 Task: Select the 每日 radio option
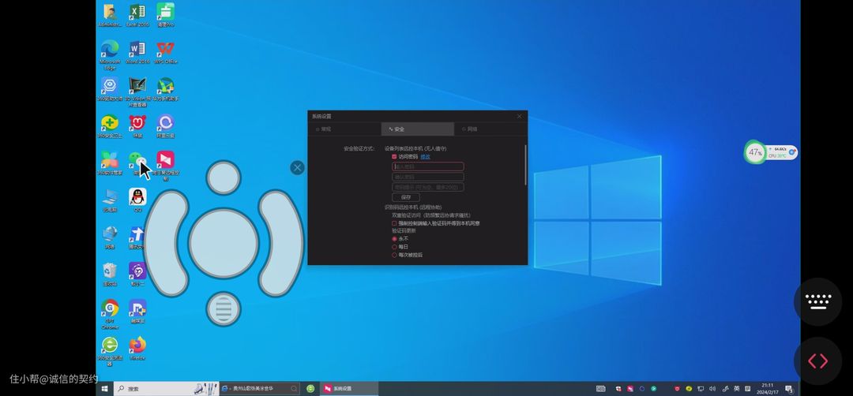coord(394,247)
